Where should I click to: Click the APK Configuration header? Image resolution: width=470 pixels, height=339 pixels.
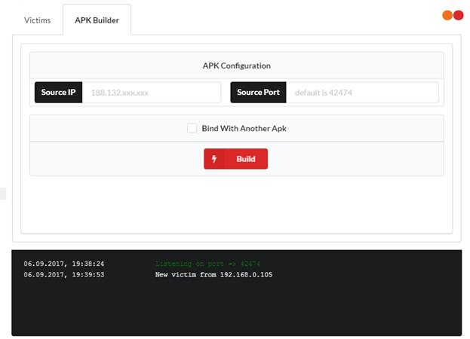coord(236,66)
